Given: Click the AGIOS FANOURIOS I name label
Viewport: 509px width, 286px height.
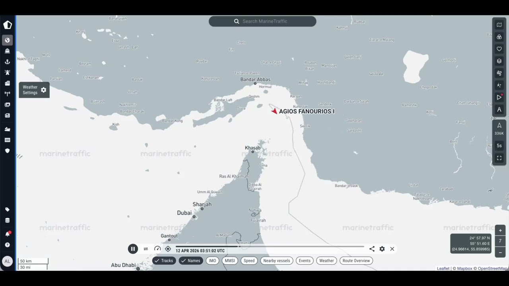Looking at the screenshot, I should [307, 112].
